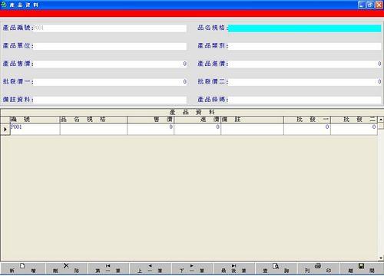Click the 備註資料 input field
Viewport: 384px width, 276px height.
110,100
